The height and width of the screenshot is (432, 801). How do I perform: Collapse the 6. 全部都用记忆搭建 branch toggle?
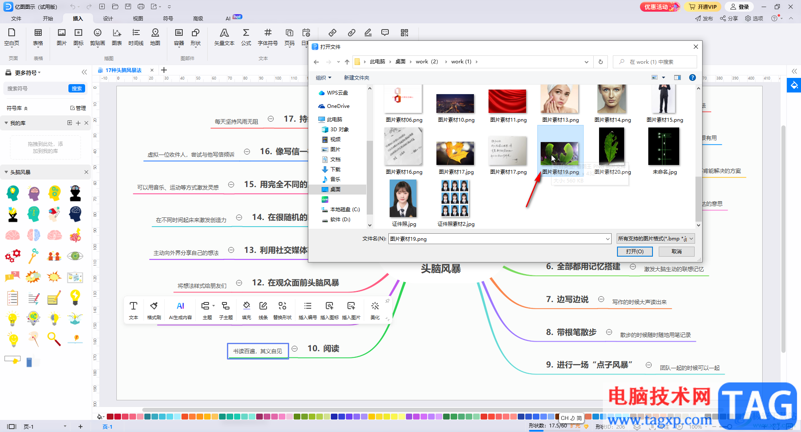tap(633, 267)
